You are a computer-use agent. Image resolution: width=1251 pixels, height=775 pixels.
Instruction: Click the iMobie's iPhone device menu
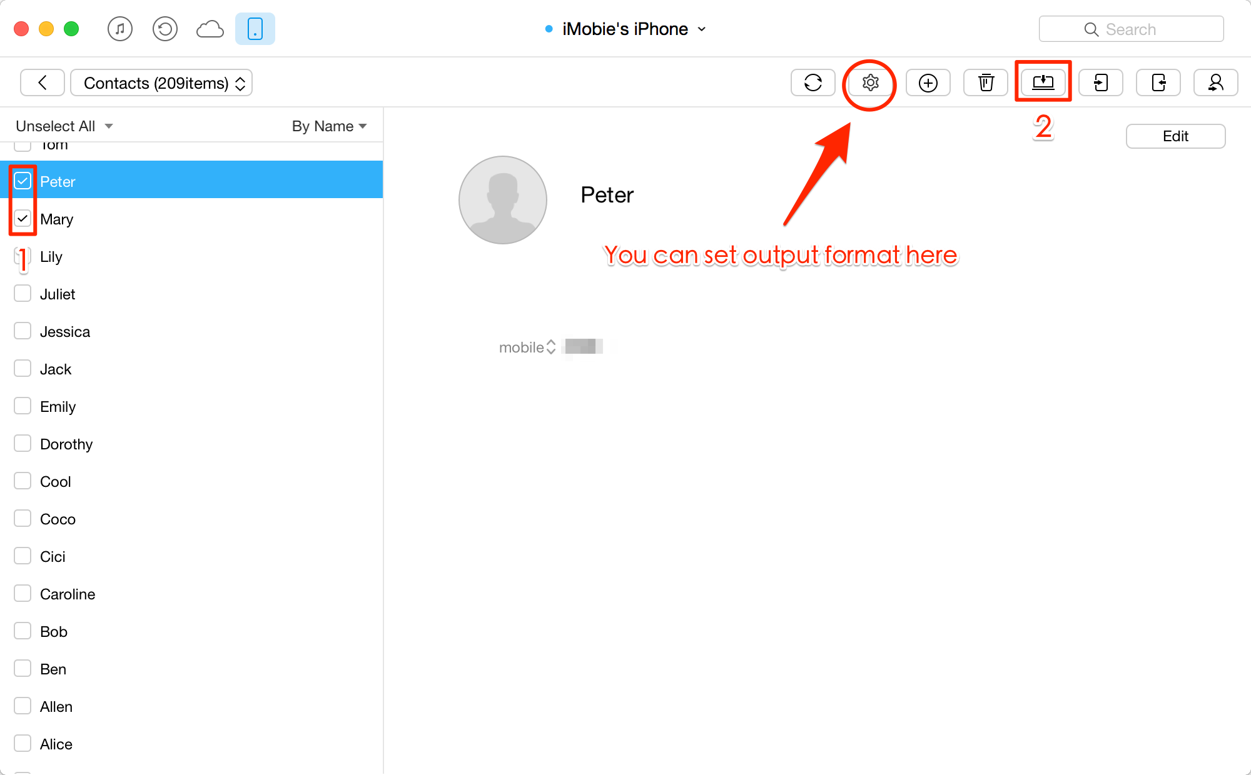coord(625,29)
